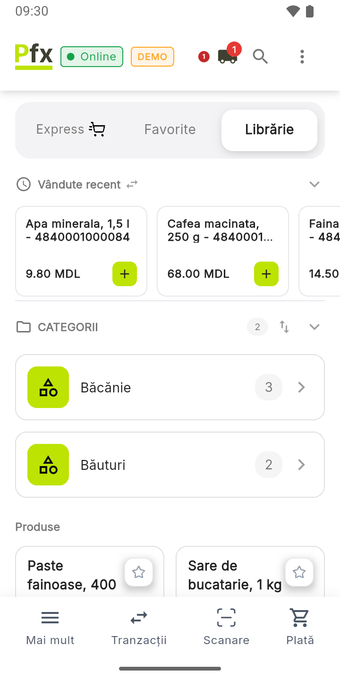Collapse the Vândute recent section

[x=314, y=184]
